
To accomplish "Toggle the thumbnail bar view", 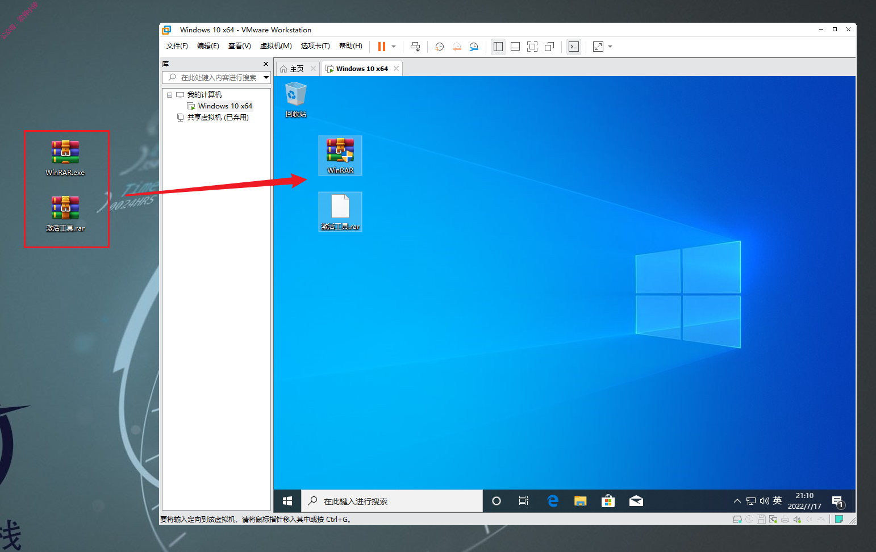I will [x=515, y=47].
